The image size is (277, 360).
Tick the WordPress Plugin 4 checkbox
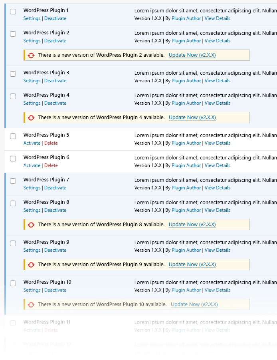coord(13,96)
